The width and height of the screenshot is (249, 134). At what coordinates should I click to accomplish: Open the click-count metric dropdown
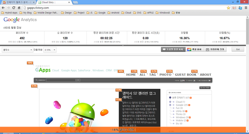coord(17,50)
